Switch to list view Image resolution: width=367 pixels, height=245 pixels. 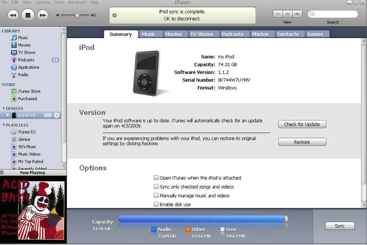point(278,14)
